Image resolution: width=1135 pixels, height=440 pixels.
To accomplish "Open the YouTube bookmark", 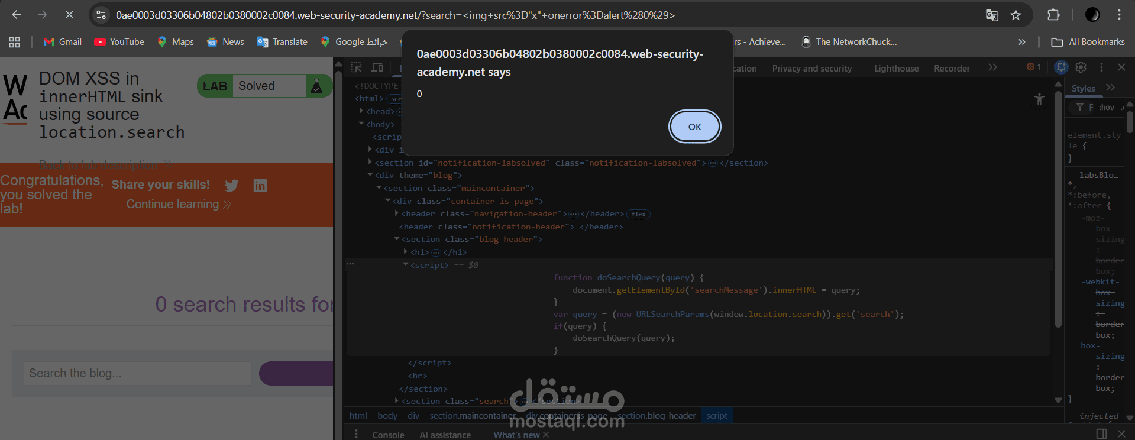I will pyautogui.click(x=119, y=42).
